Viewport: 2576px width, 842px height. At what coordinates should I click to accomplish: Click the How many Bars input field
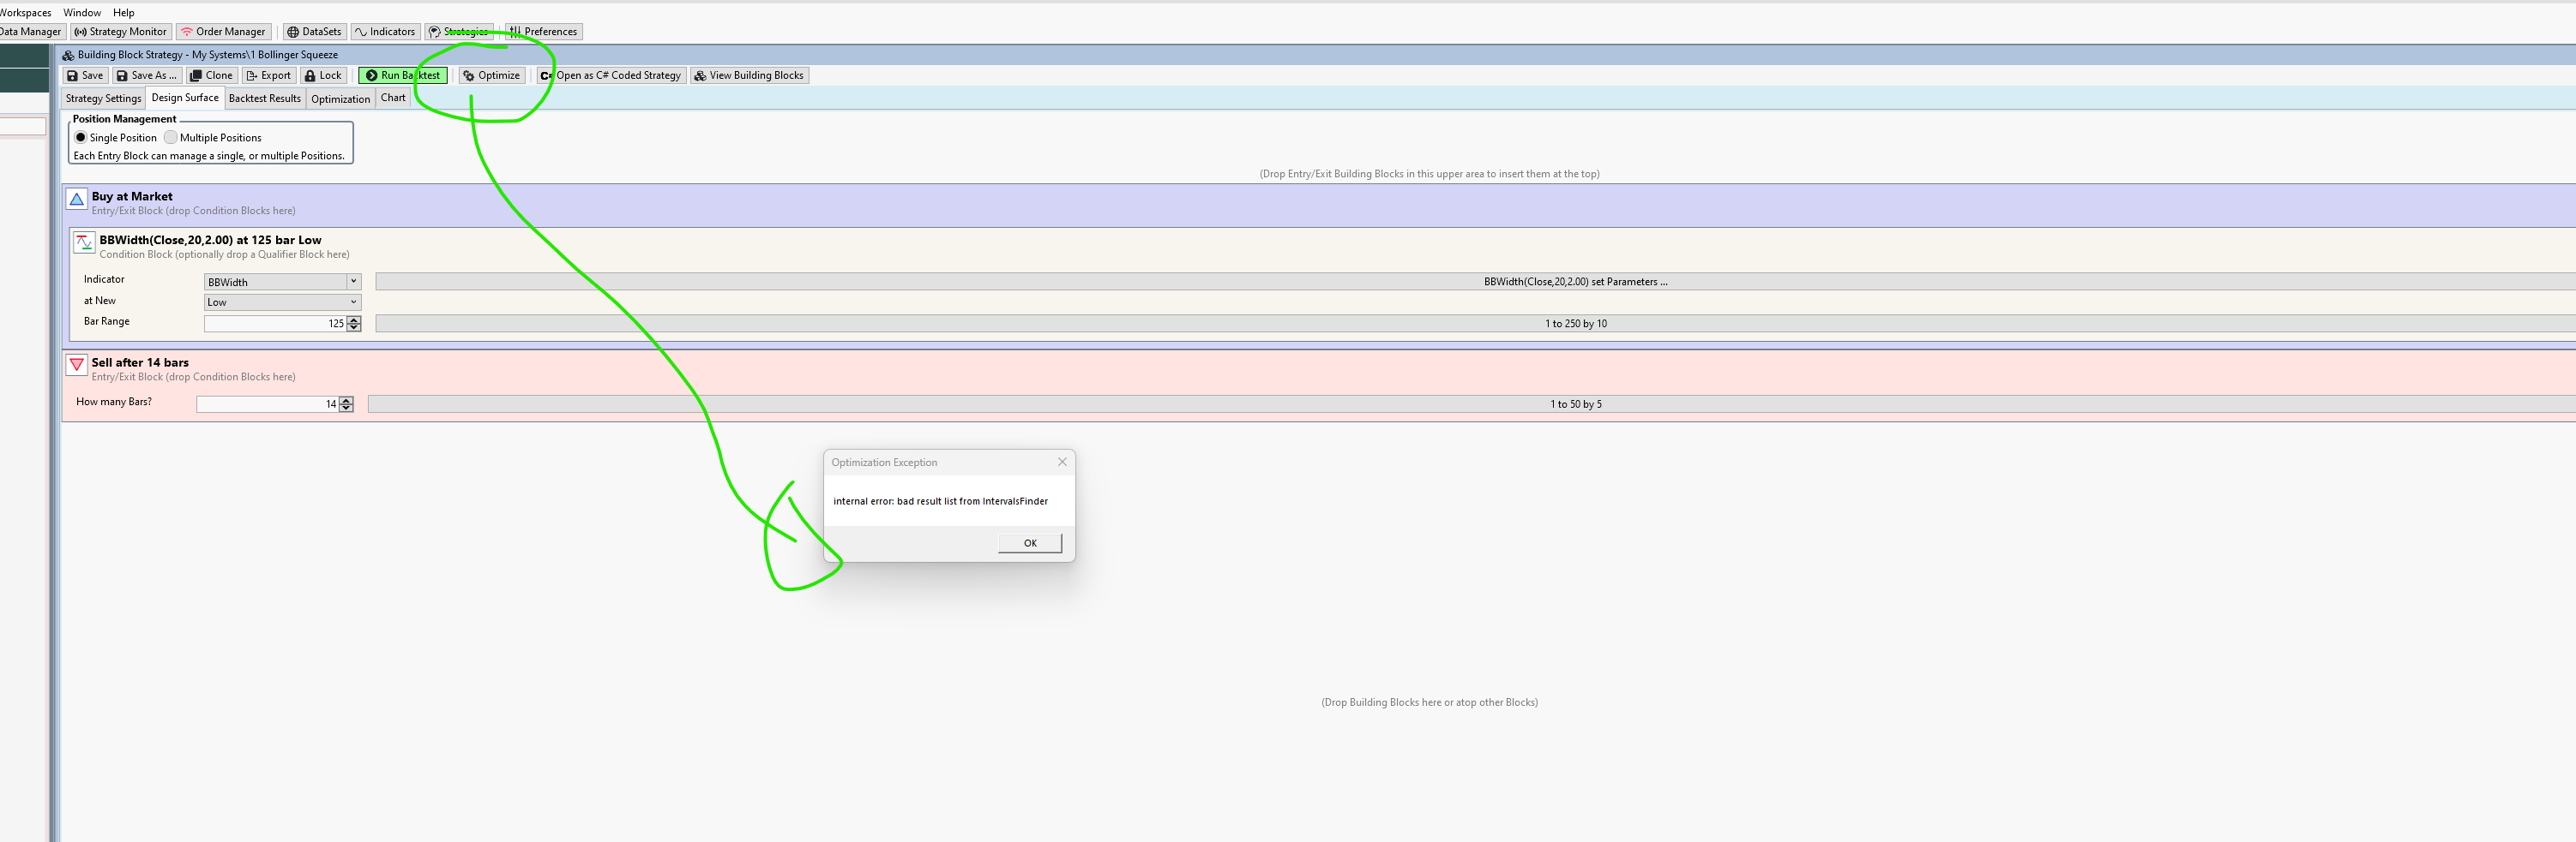266,404
